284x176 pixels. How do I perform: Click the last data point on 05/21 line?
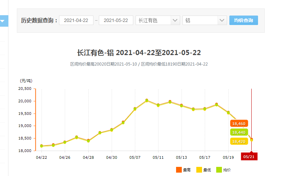251,140
